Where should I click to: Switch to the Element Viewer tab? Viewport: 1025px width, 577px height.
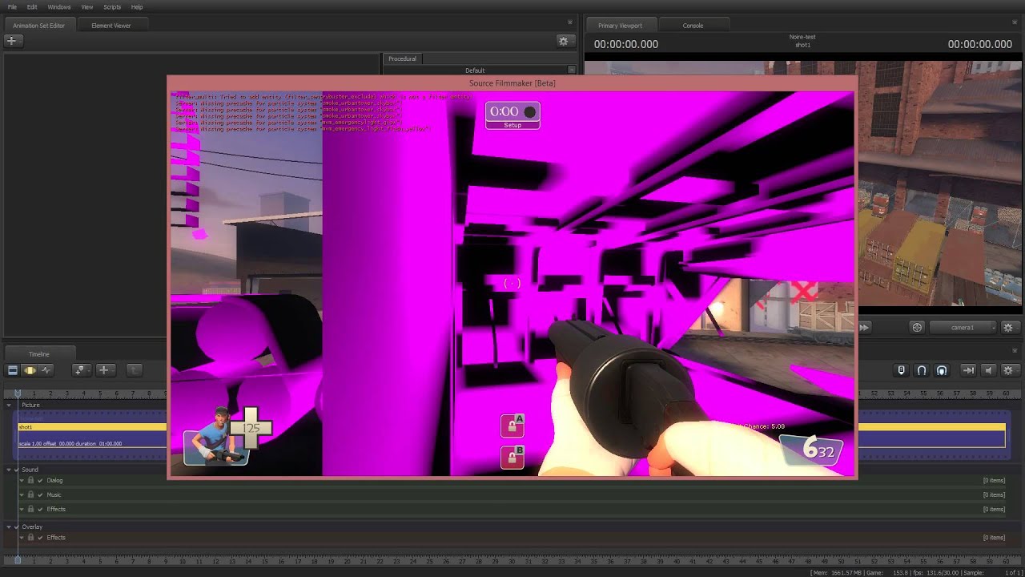(111, 26)
